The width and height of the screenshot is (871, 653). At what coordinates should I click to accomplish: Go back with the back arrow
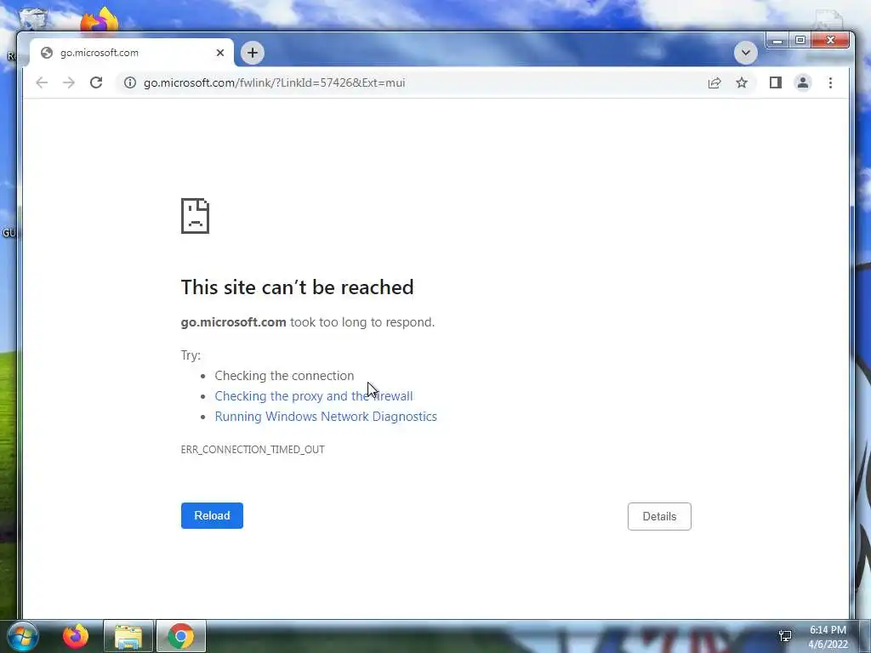(x=42, y=82)
